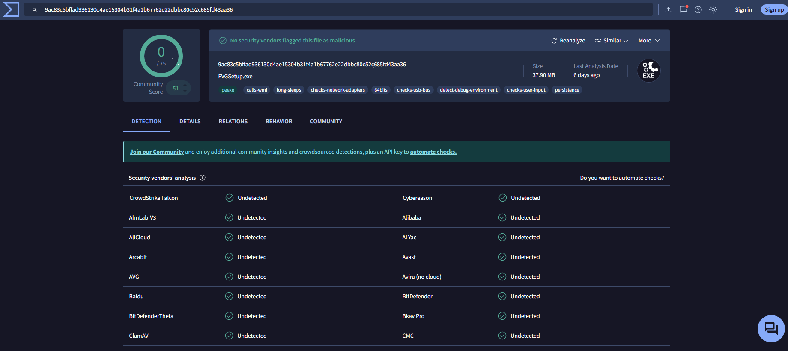Click the Alibaba undetected check icon
This screenshot has width=788, height=351.
[502, 217]
